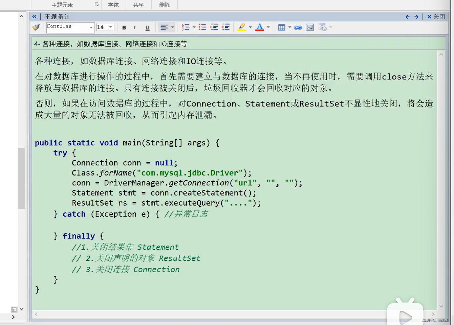Click the horizontal scrollbar left arrow
This screenshot has width=454, height=325.
(36, 314)
